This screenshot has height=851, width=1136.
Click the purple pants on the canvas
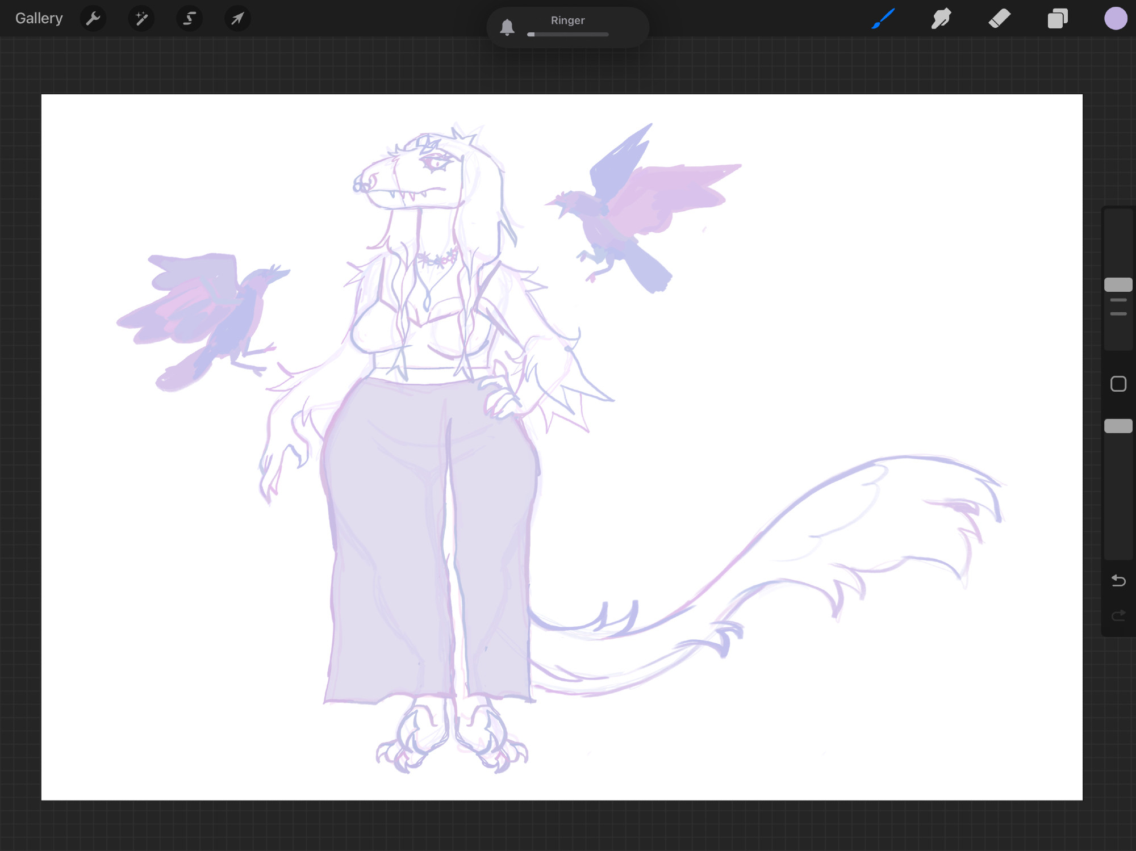[430, 539]
